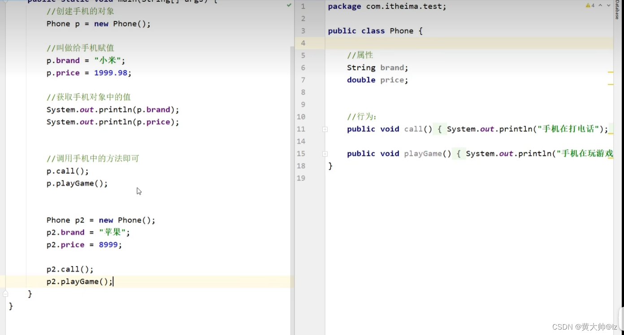The height and width of the screenshot is (335, 624).
Task: Click folded body of playGame() method
Action: tap(533, 154)
